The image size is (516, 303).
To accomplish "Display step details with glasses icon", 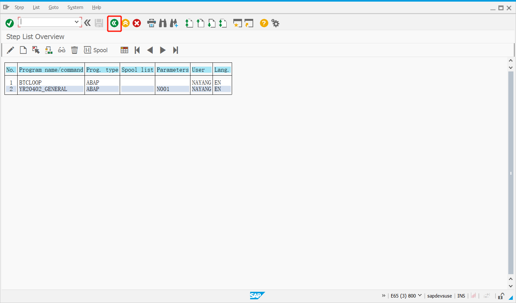I will tap(61, 50).
